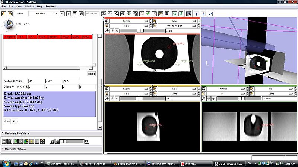Viewport: 298px width, 167px height.
Task: Open the Help menu
Action: tap(40, 6)
